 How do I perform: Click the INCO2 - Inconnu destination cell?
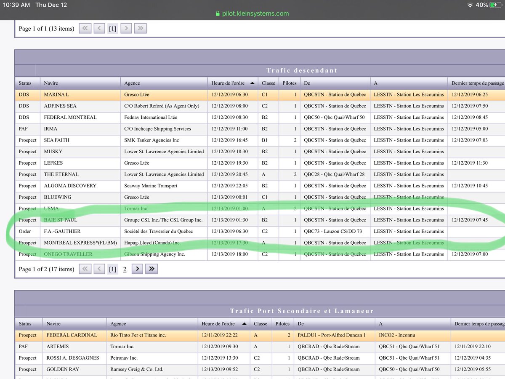point(413,335)
